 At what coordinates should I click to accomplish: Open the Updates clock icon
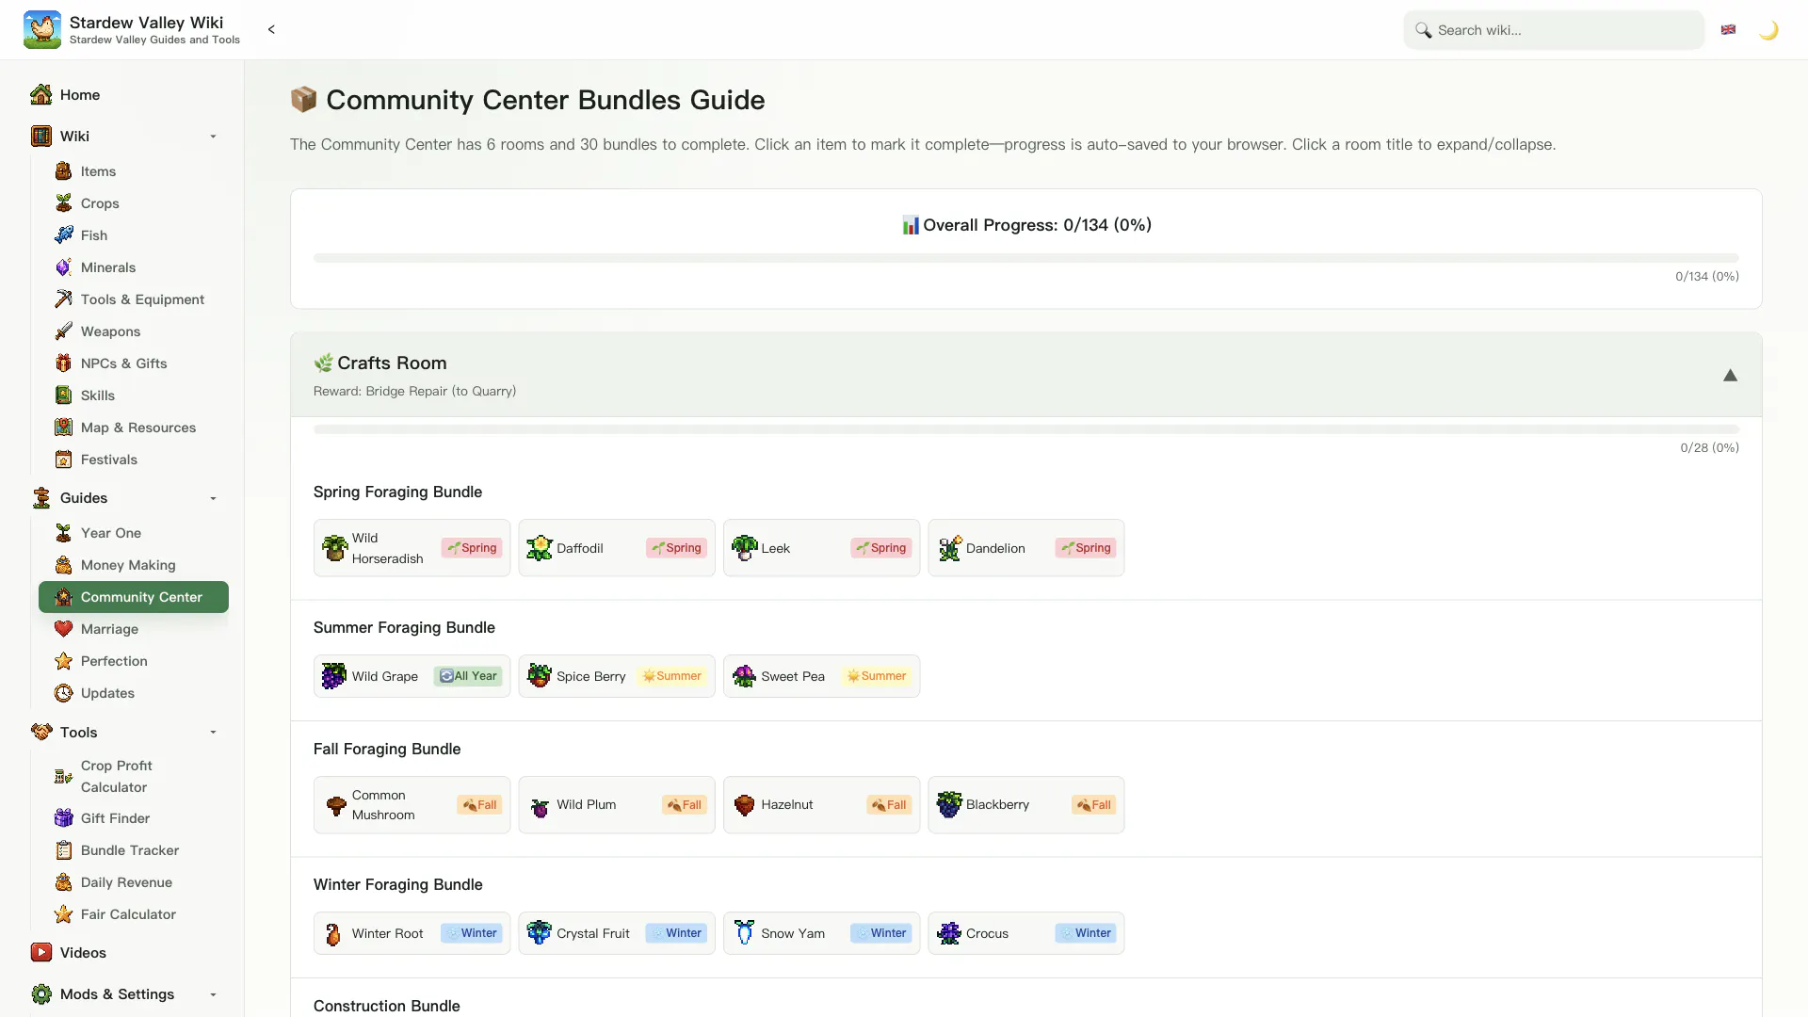[x=63, y=693]
